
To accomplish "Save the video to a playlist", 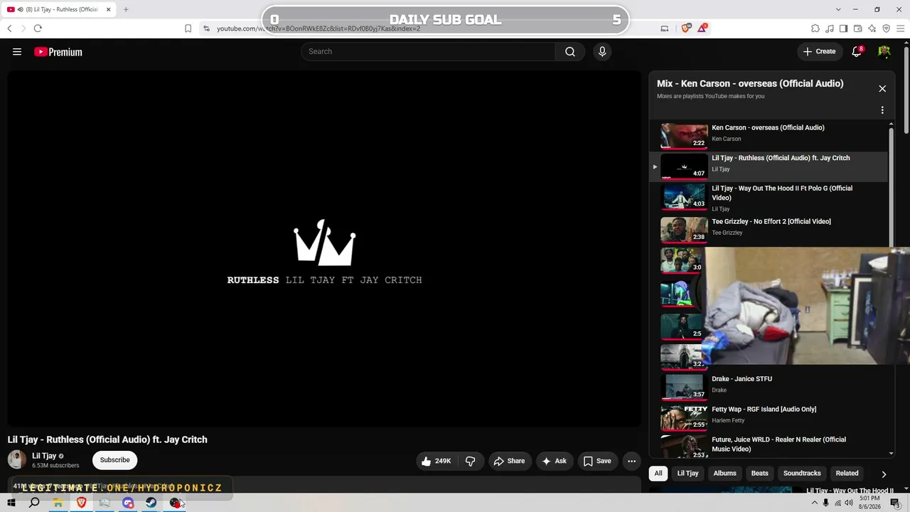I will [597, 461].
